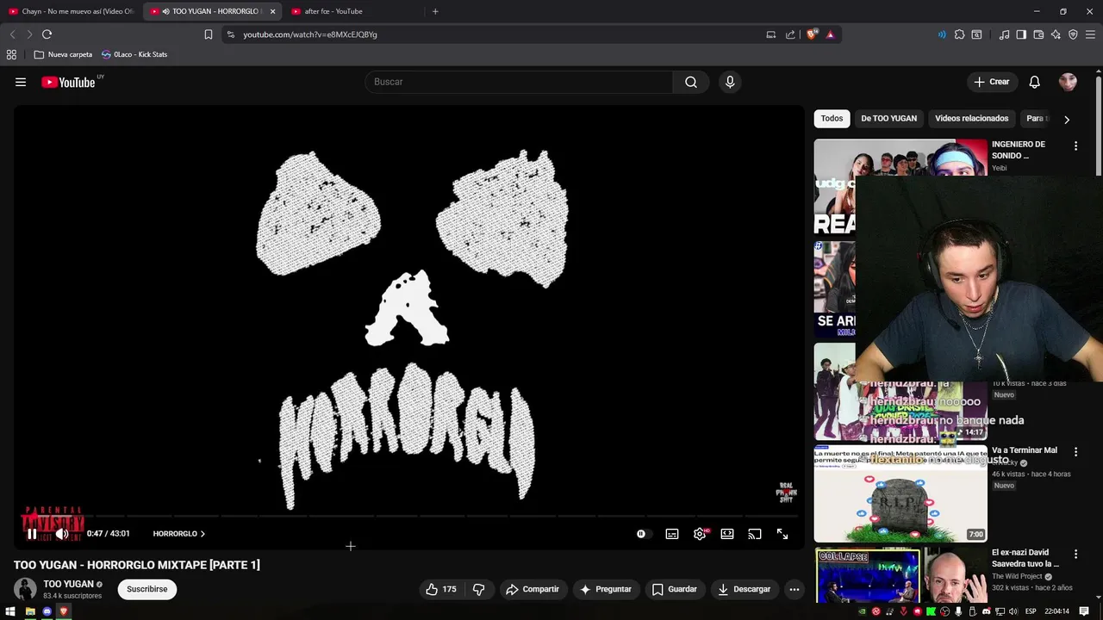
Task: Start voice search with microphone
Action: pos(730,82)
